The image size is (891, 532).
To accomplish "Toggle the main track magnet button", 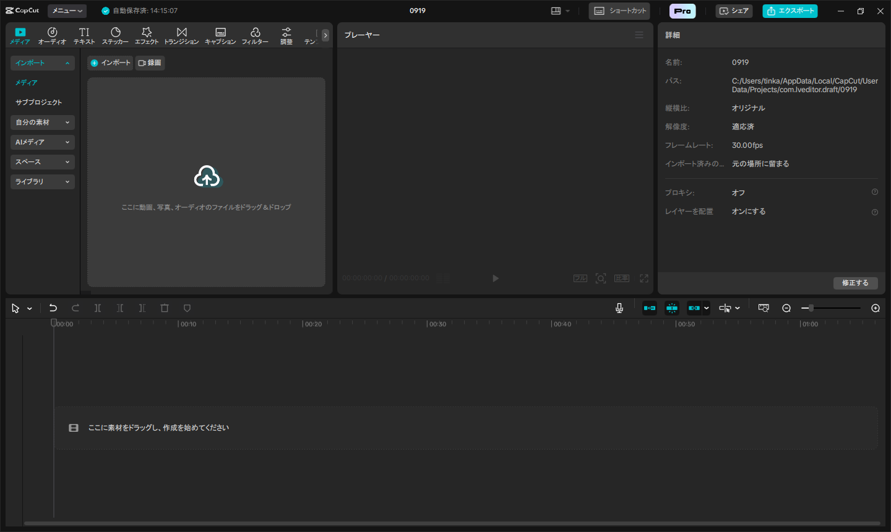I will pos(650,308).
